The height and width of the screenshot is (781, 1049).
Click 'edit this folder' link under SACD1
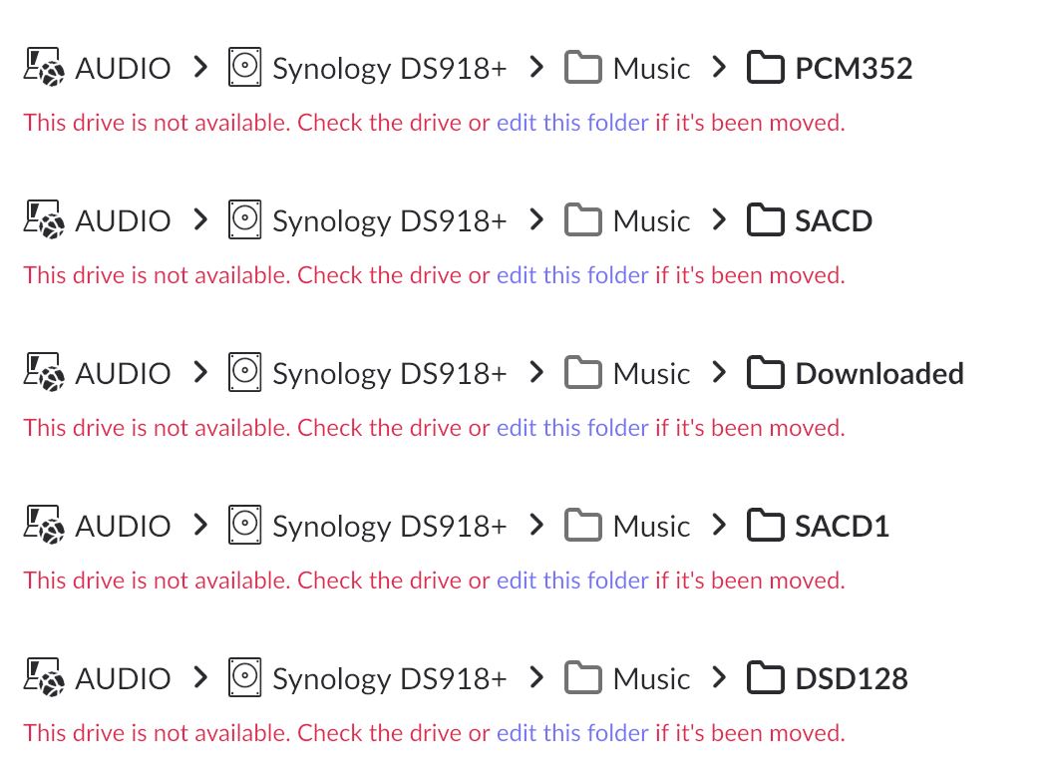[572, 581]
